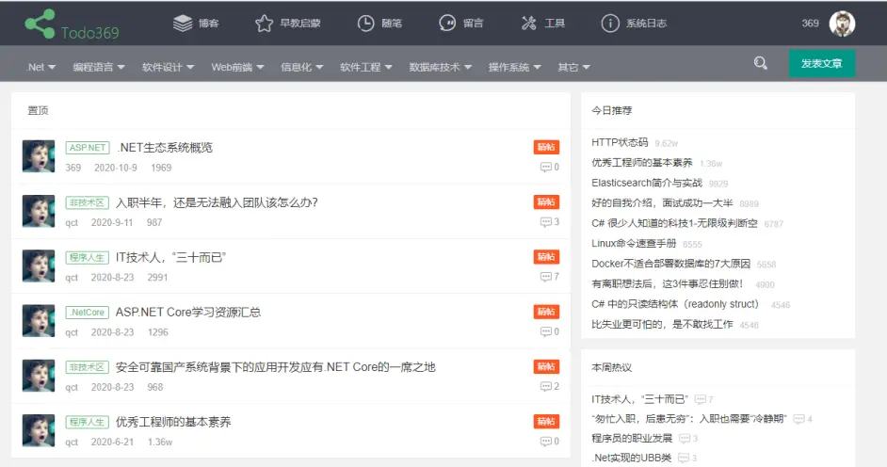Image resolution: width=887 pixels, height=467 pixels.
Task: Open recommended 有离职想法后 article
Action: [667, 283]
